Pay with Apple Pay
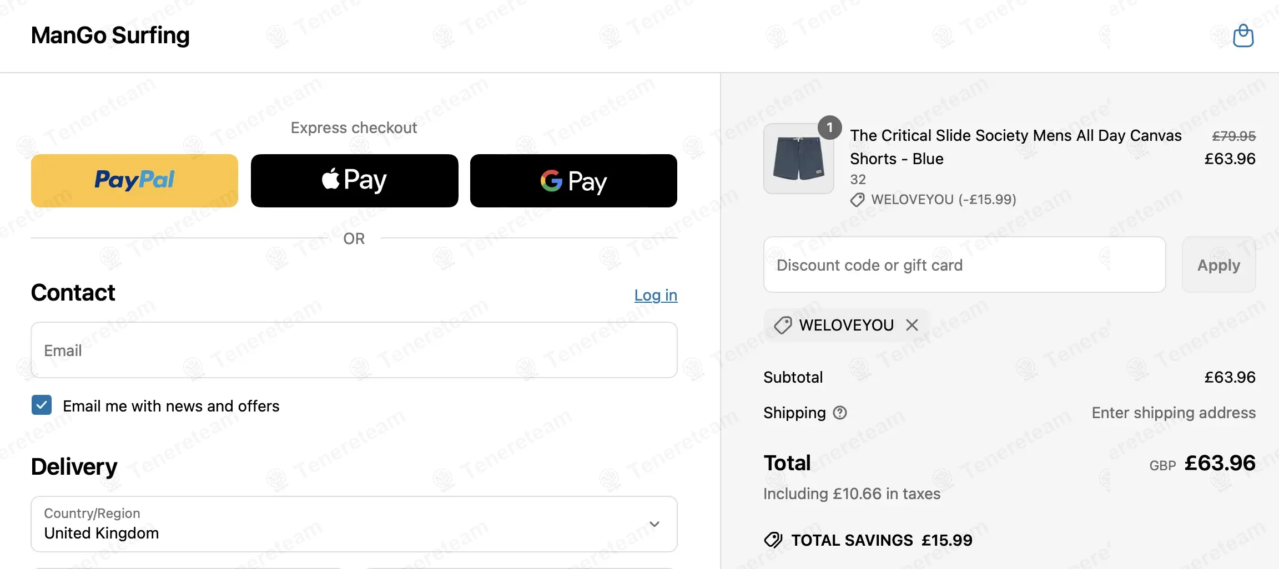Screen dimensions: 1279x569 [x=354, y=181]
